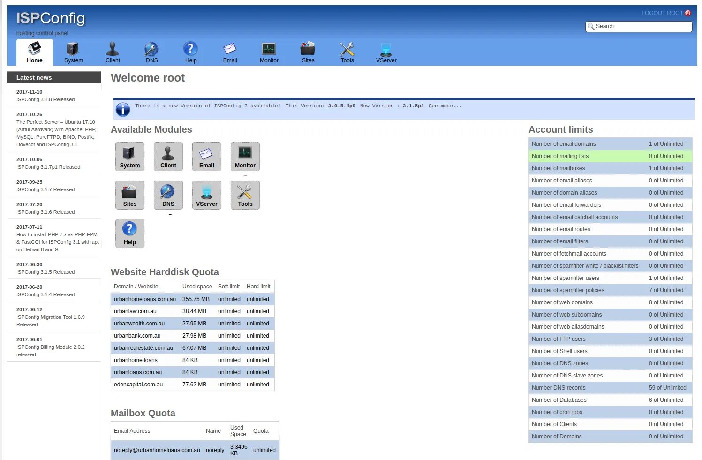The width and height of the screenshot is (702, 460).
Task: Focus the Search input field
Action: pos(639,27)
